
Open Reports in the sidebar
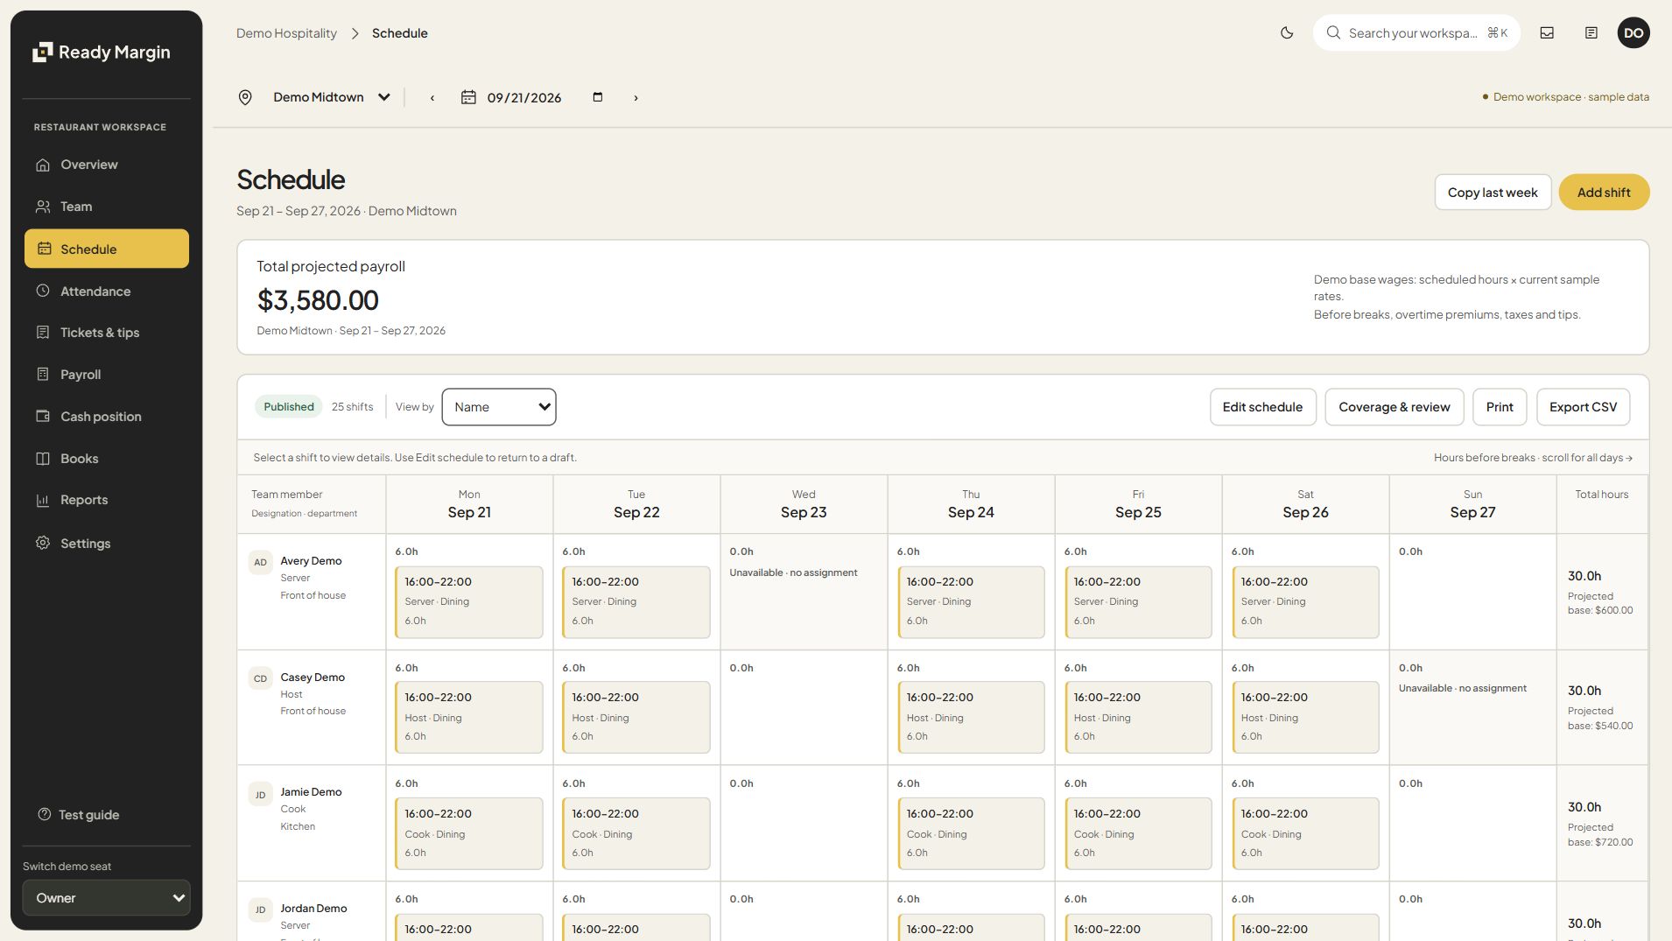[x=107, y=500]
